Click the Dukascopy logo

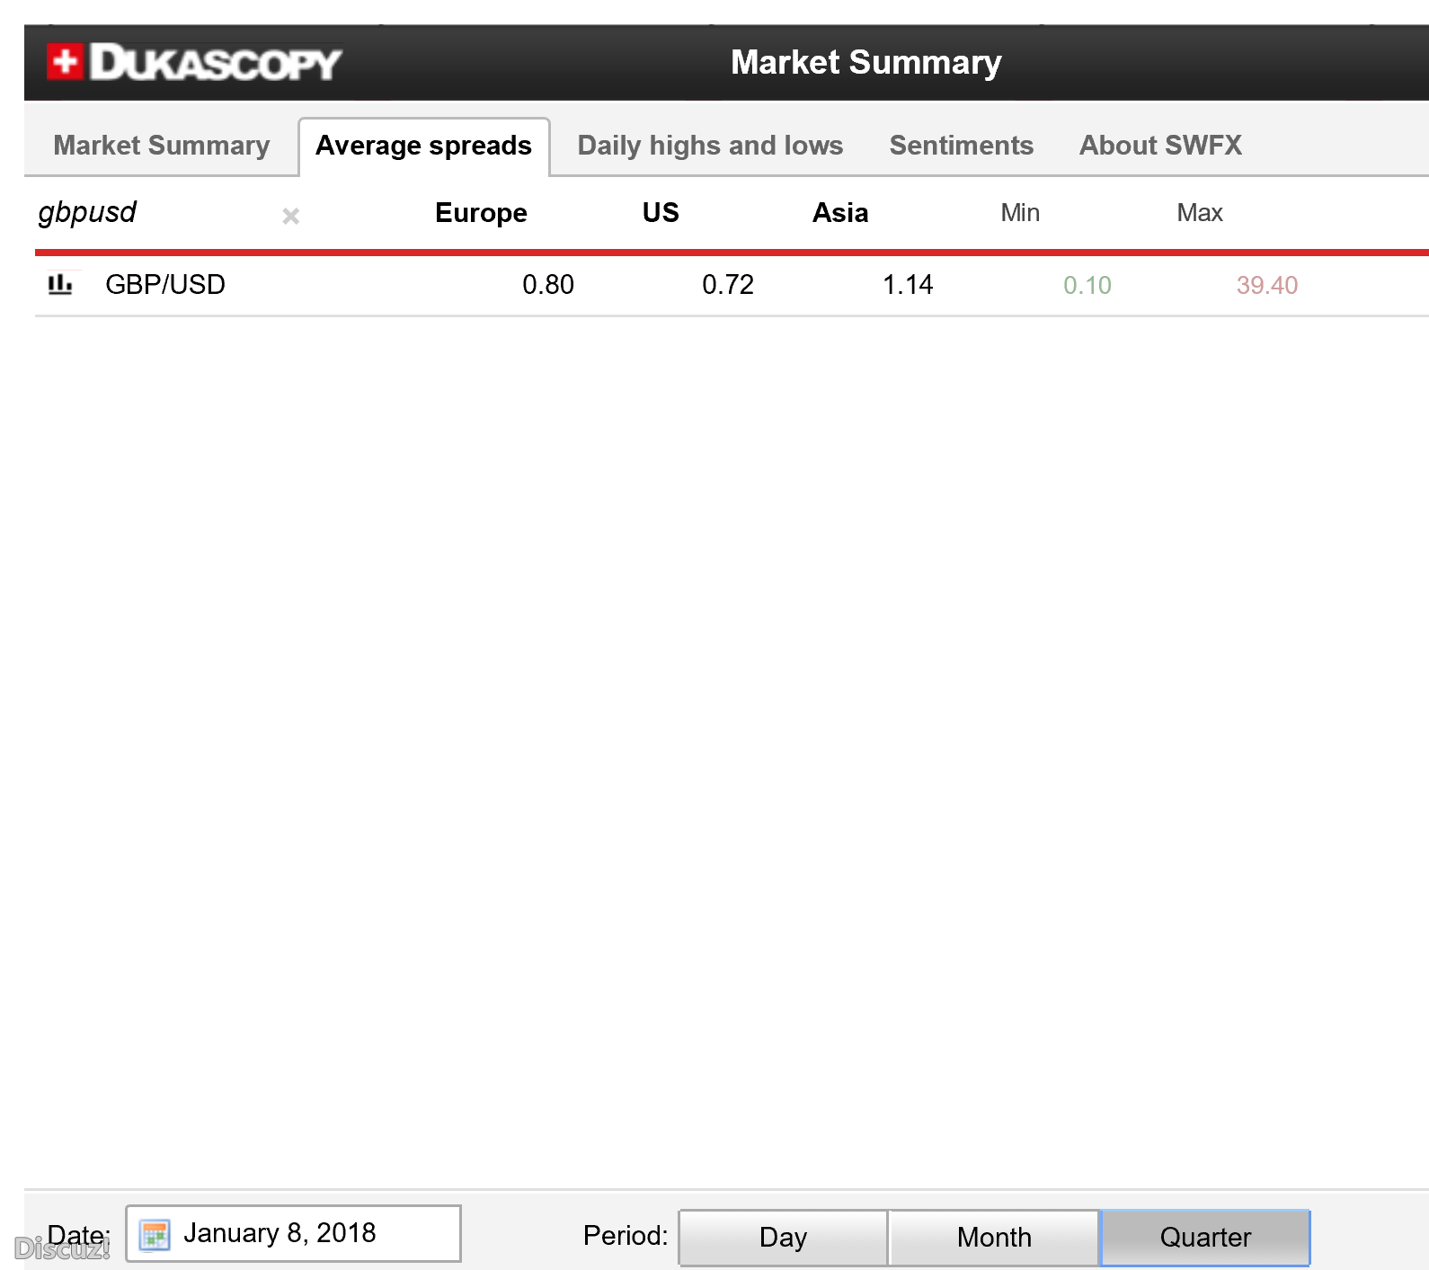click(x=194, y=62)
